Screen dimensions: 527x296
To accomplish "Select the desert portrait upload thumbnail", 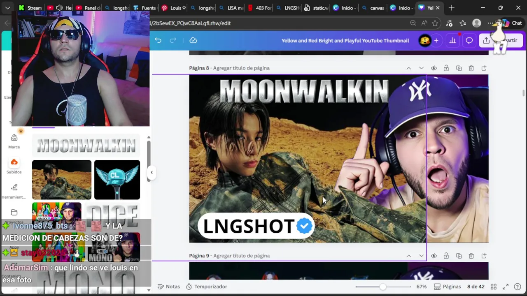I will 62,180.
